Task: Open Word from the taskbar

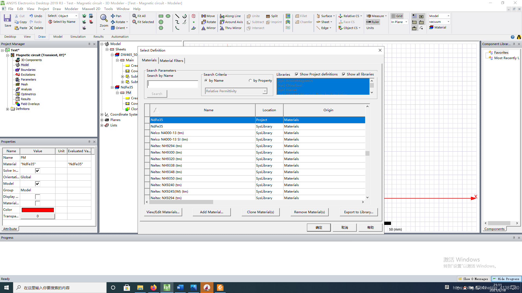Action: point(180,288)
